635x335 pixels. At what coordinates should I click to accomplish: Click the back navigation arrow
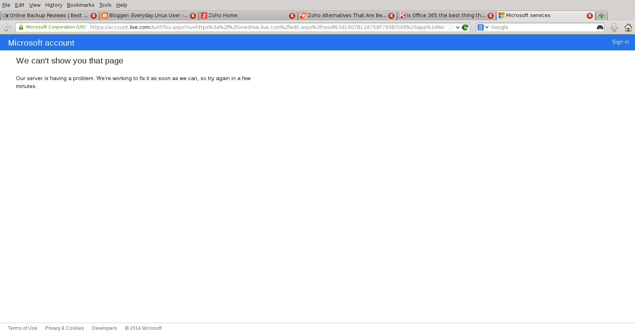pos(6,27)
